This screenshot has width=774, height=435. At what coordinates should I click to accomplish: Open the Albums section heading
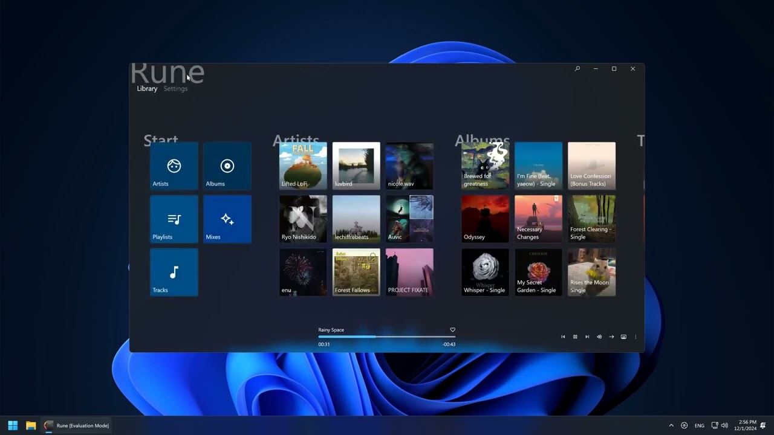[x=482, y=140]
